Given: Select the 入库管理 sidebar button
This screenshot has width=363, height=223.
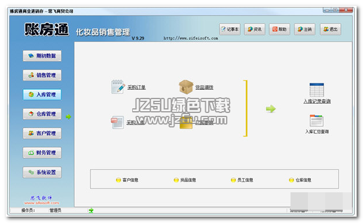Looking at the screenshot, I should tap(42, 94).
